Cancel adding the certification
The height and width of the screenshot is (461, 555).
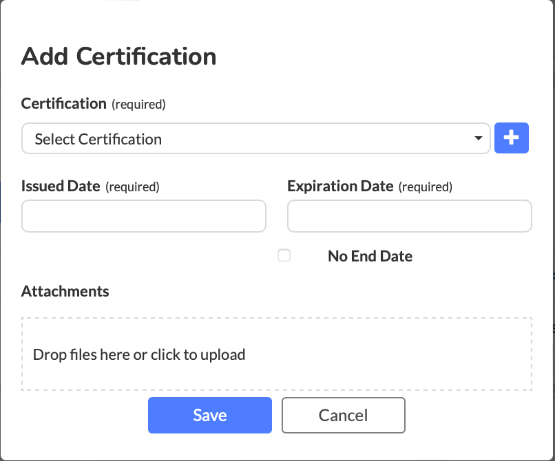(343, 415)
